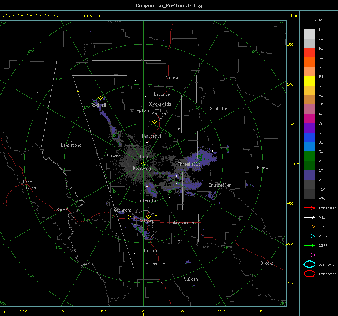Click the Strathmore town label

click(183, 222)
